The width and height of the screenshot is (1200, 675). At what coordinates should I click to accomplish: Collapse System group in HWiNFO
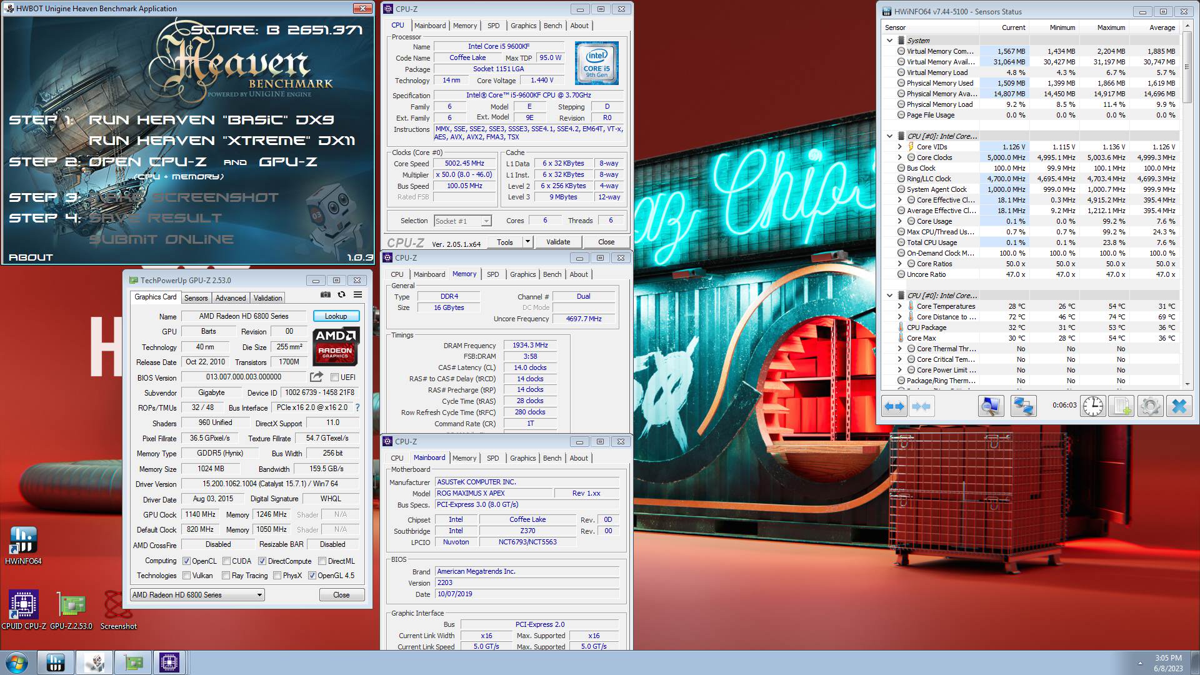tap(889, 41)
